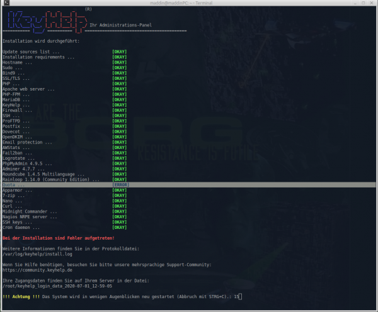Click the 'Bind9 ...' line
The width and height of the screenshot is (378, 312).
point(13,73)
